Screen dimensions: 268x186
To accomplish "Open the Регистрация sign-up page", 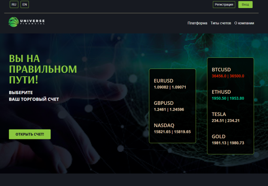I will coord(224,5).
